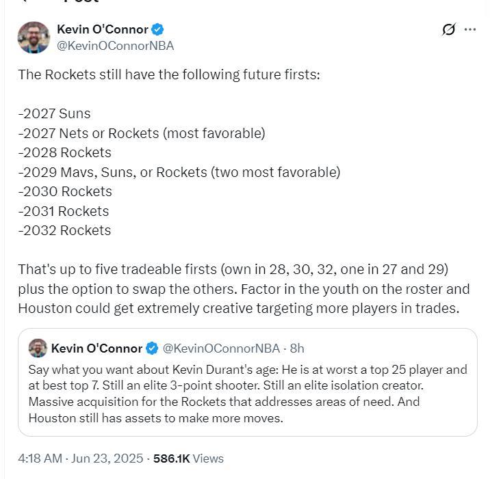View the 586.1K Views analytics

click(x=188, y=459)
